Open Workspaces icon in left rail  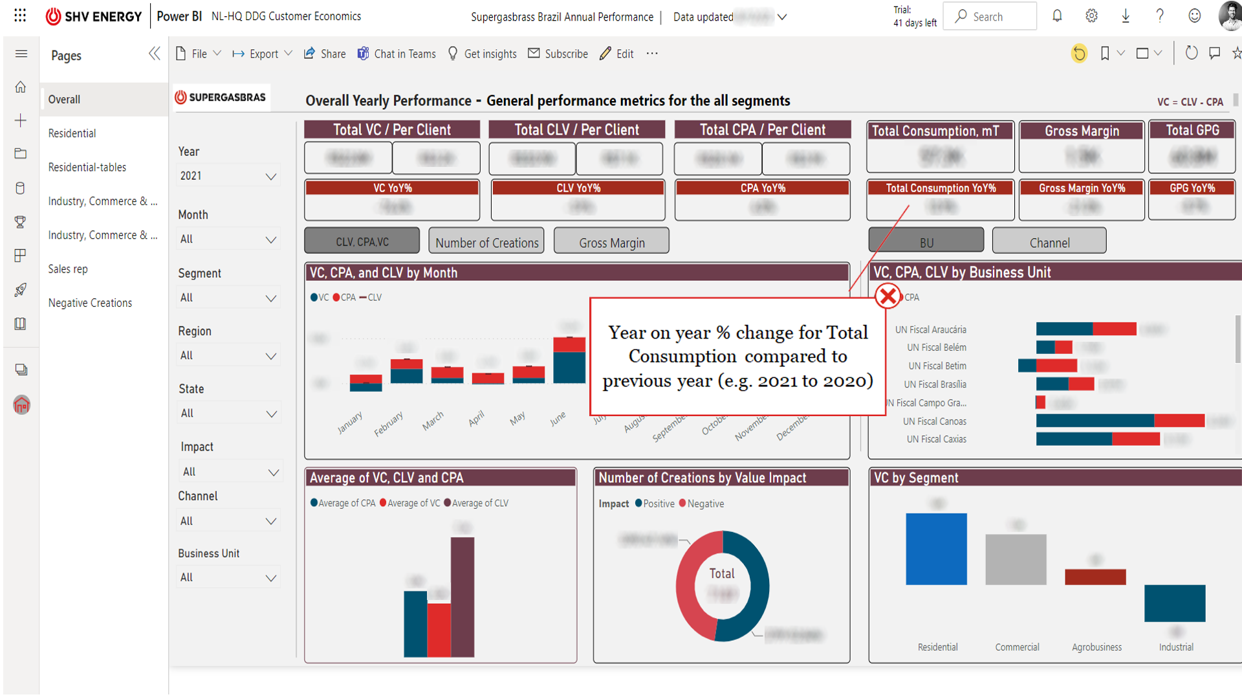(x=21, y=370)
